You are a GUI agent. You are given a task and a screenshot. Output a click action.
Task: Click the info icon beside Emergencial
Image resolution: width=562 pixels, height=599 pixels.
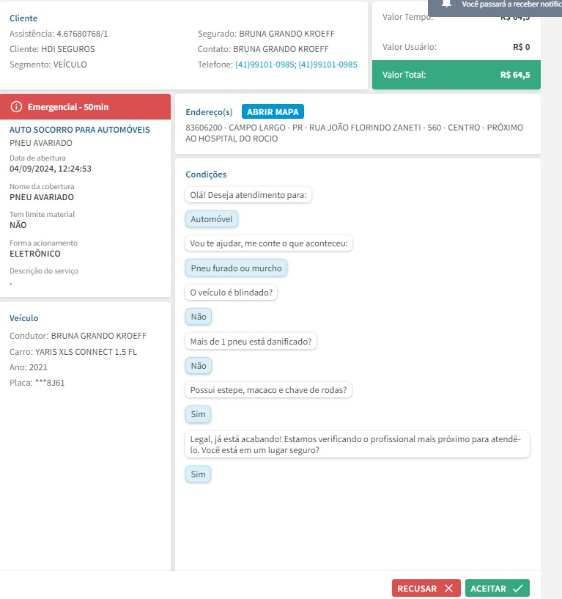click(17, 107)
